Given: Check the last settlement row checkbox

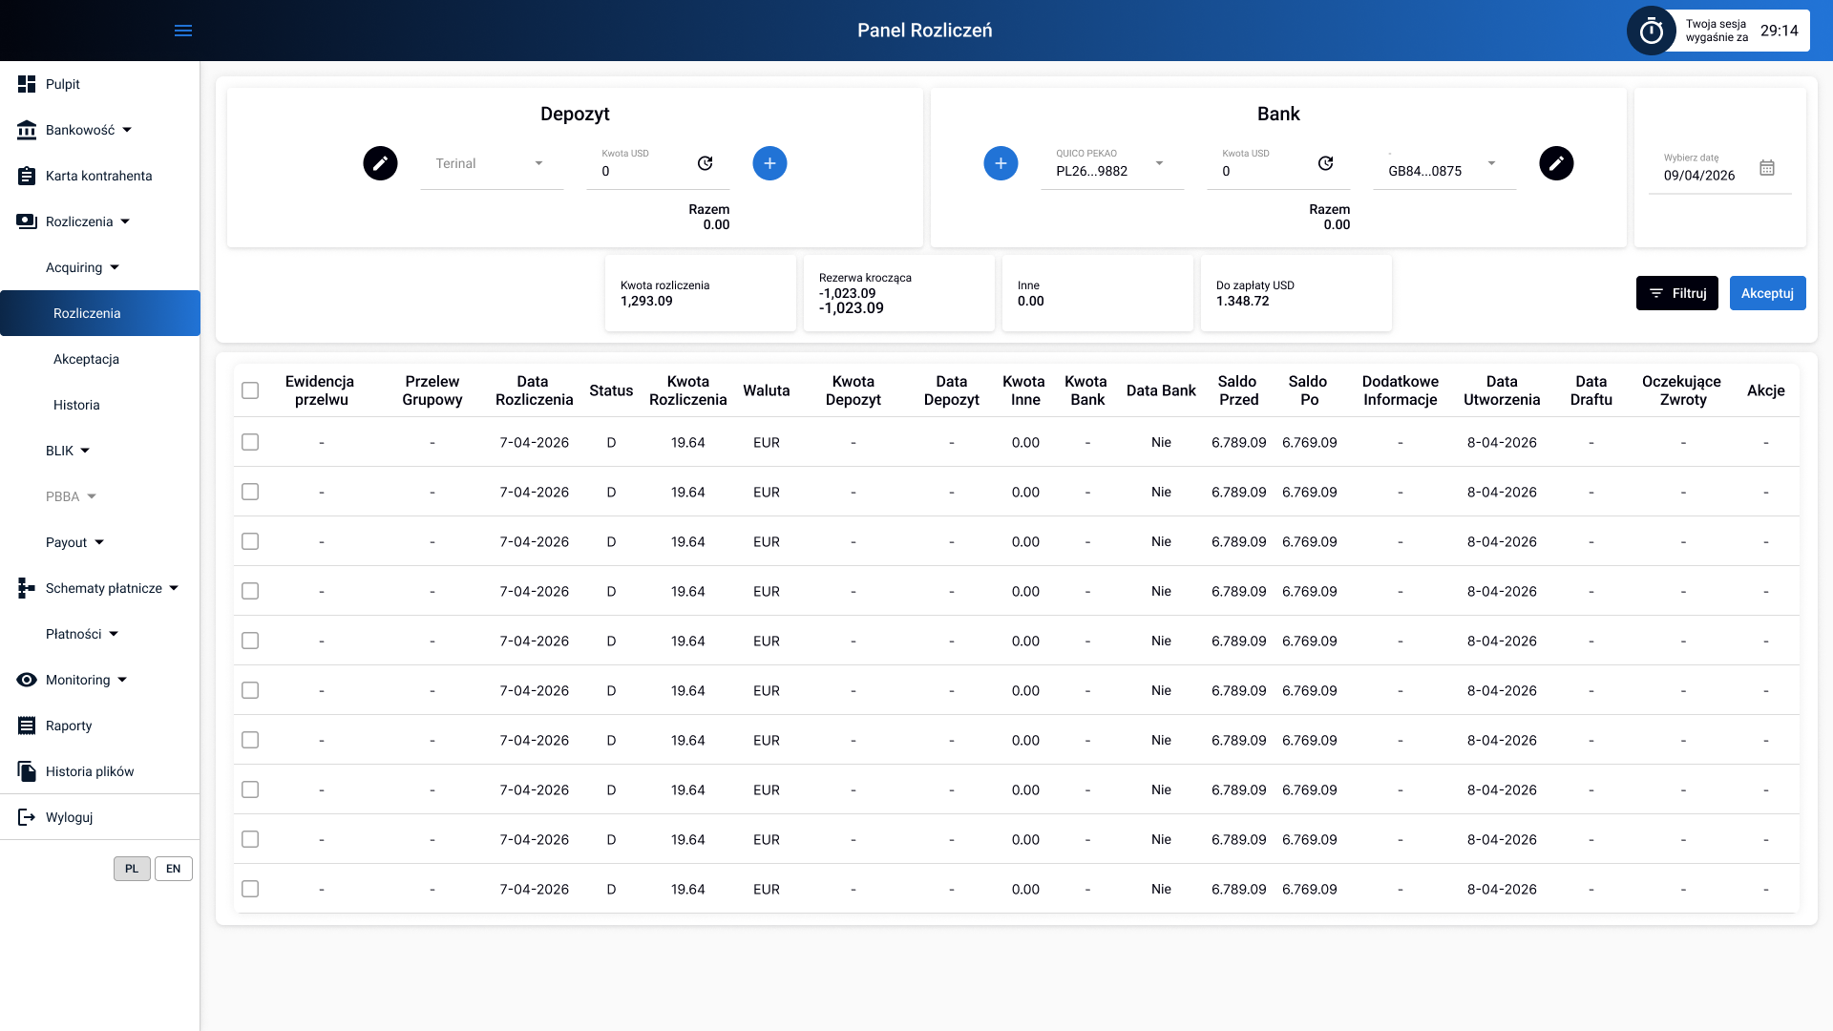Looking at the screenshot, I should (x=250, y=889).
